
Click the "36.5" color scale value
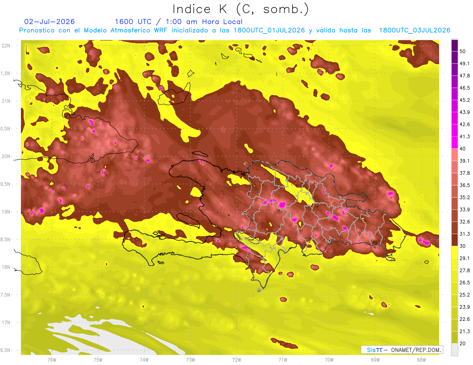coord(465,185)
